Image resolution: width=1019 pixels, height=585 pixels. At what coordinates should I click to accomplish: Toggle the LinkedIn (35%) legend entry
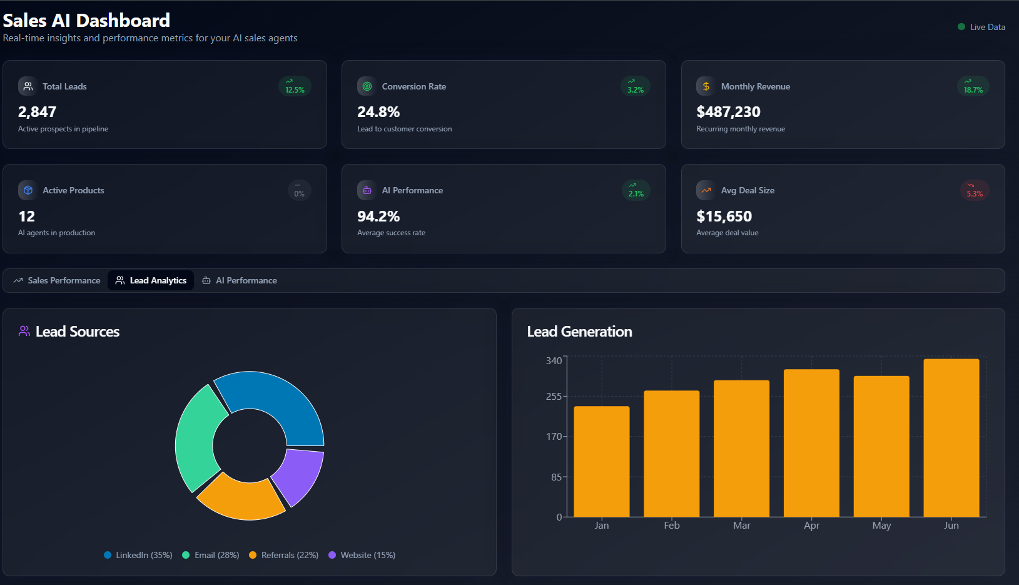[x=138, y=555]
